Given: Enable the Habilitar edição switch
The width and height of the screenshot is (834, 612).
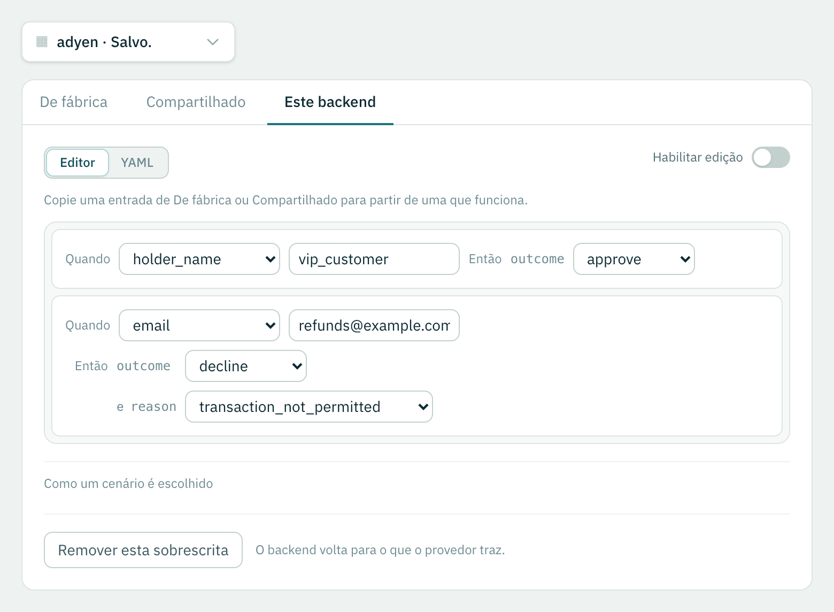Looking at the screenshot, I should point(771,157).
